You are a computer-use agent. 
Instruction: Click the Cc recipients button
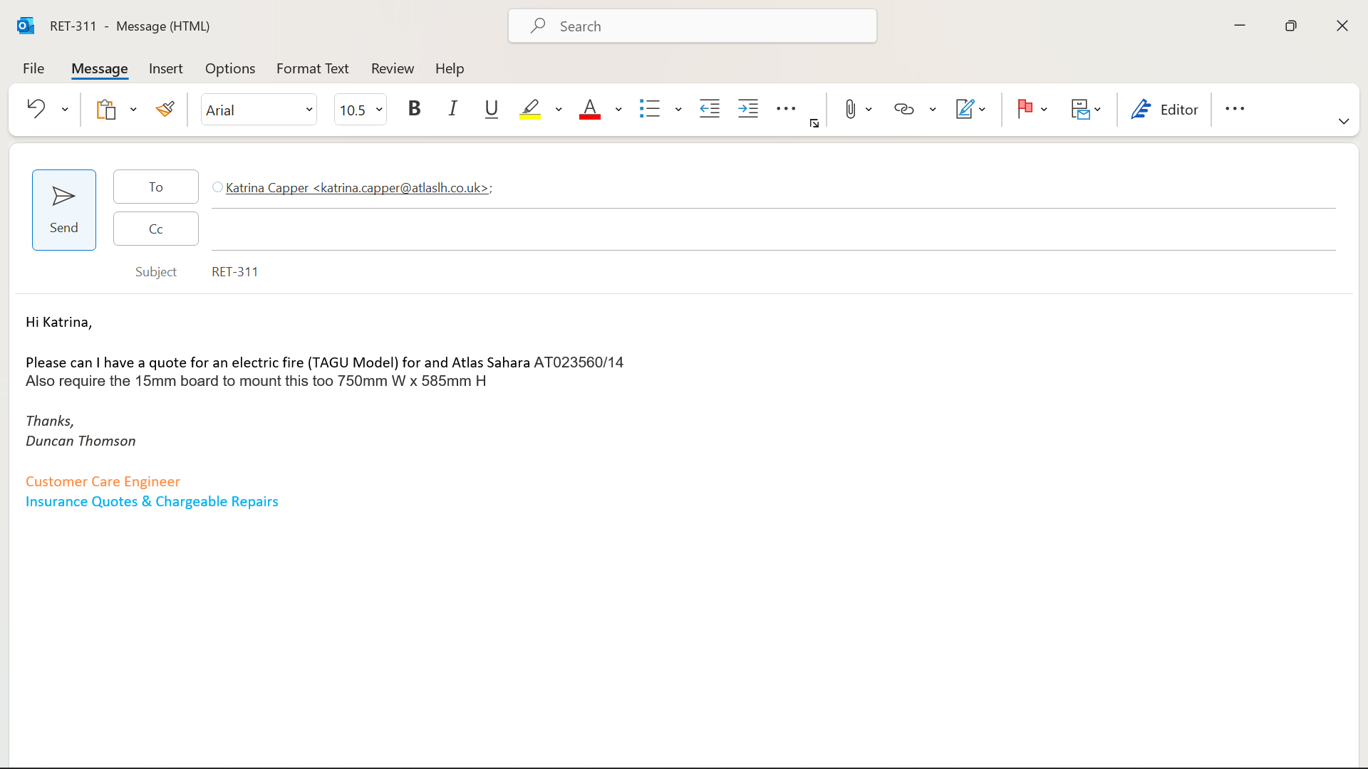pos(155,229)
